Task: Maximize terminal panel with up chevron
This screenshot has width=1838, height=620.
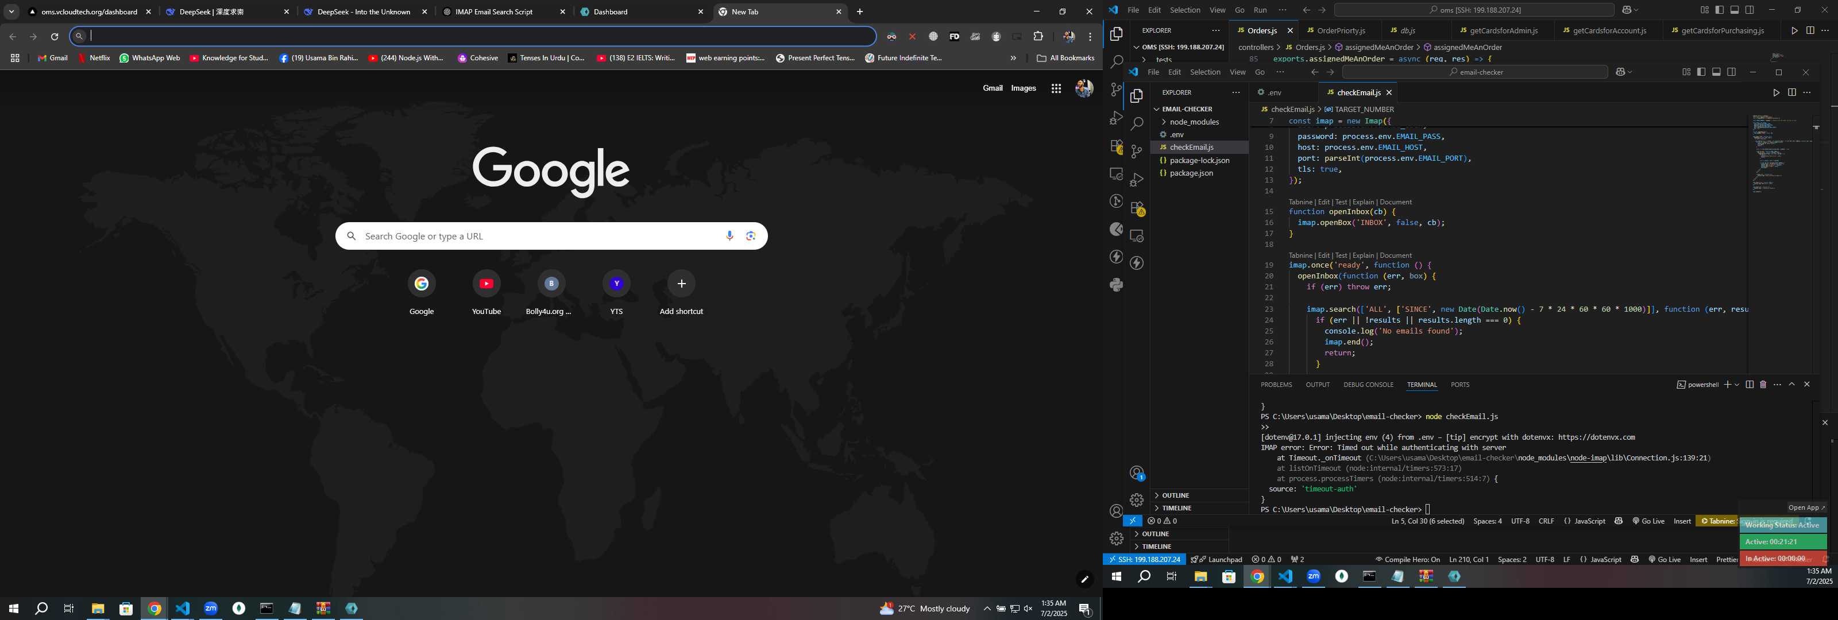Action: pyautogui.click(x=1791, y=385)
